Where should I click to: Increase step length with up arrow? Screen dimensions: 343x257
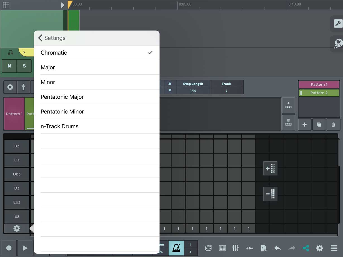coord(170,84)
